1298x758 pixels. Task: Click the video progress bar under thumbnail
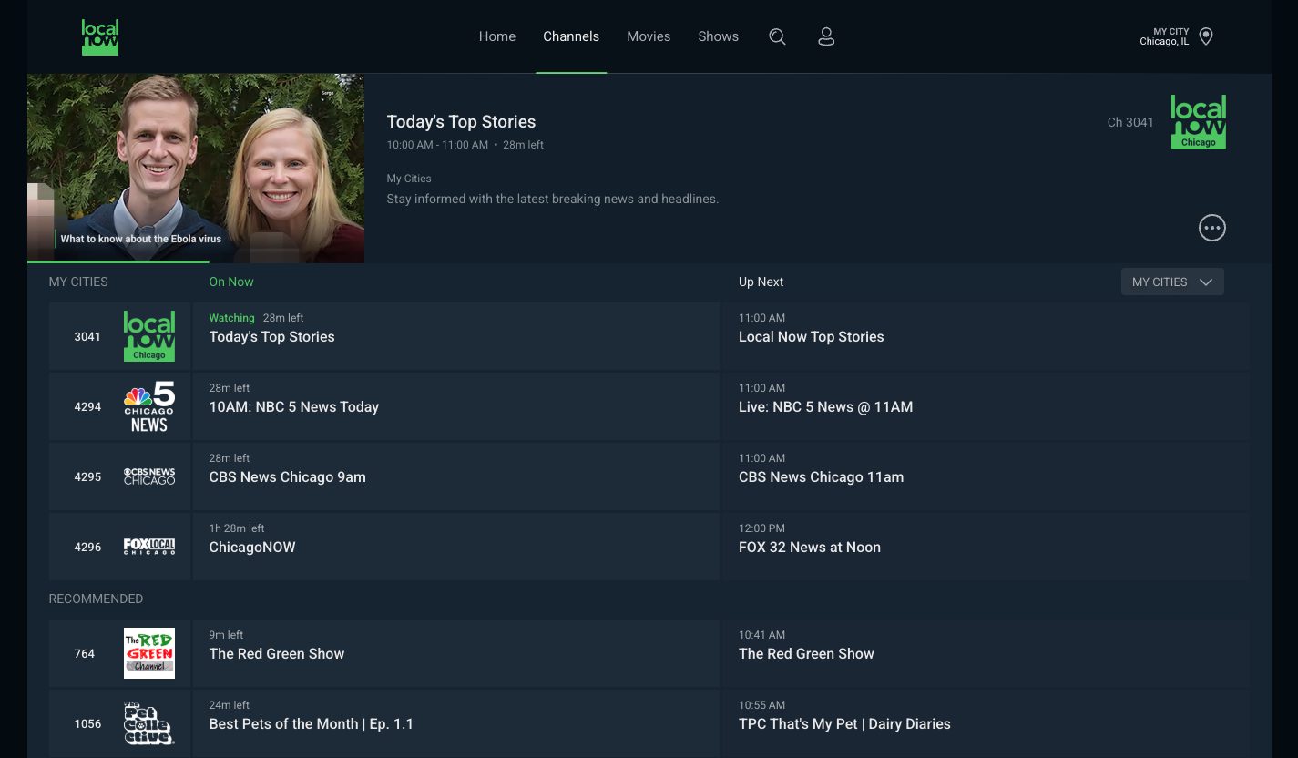[196, 261]
